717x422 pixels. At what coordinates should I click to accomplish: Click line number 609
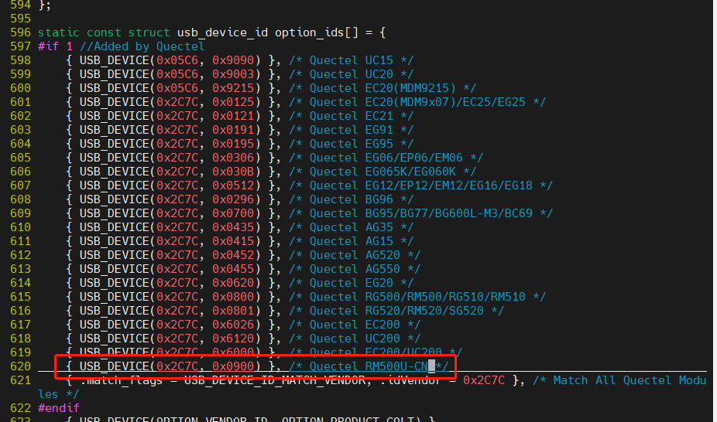(x=21, y=213)
